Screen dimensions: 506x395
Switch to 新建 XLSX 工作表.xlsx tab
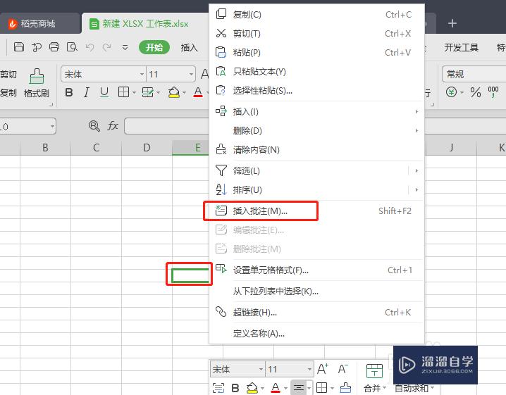145,23
